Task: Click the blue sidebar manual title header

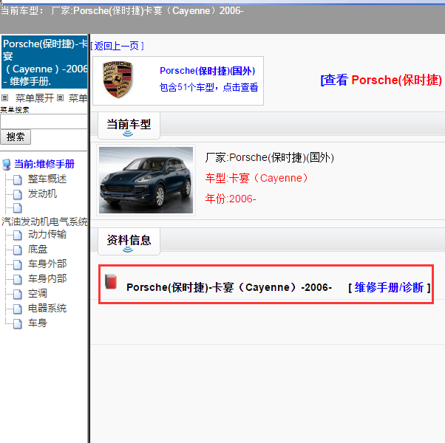Action: pyautogui.click(x=44, y=62)
